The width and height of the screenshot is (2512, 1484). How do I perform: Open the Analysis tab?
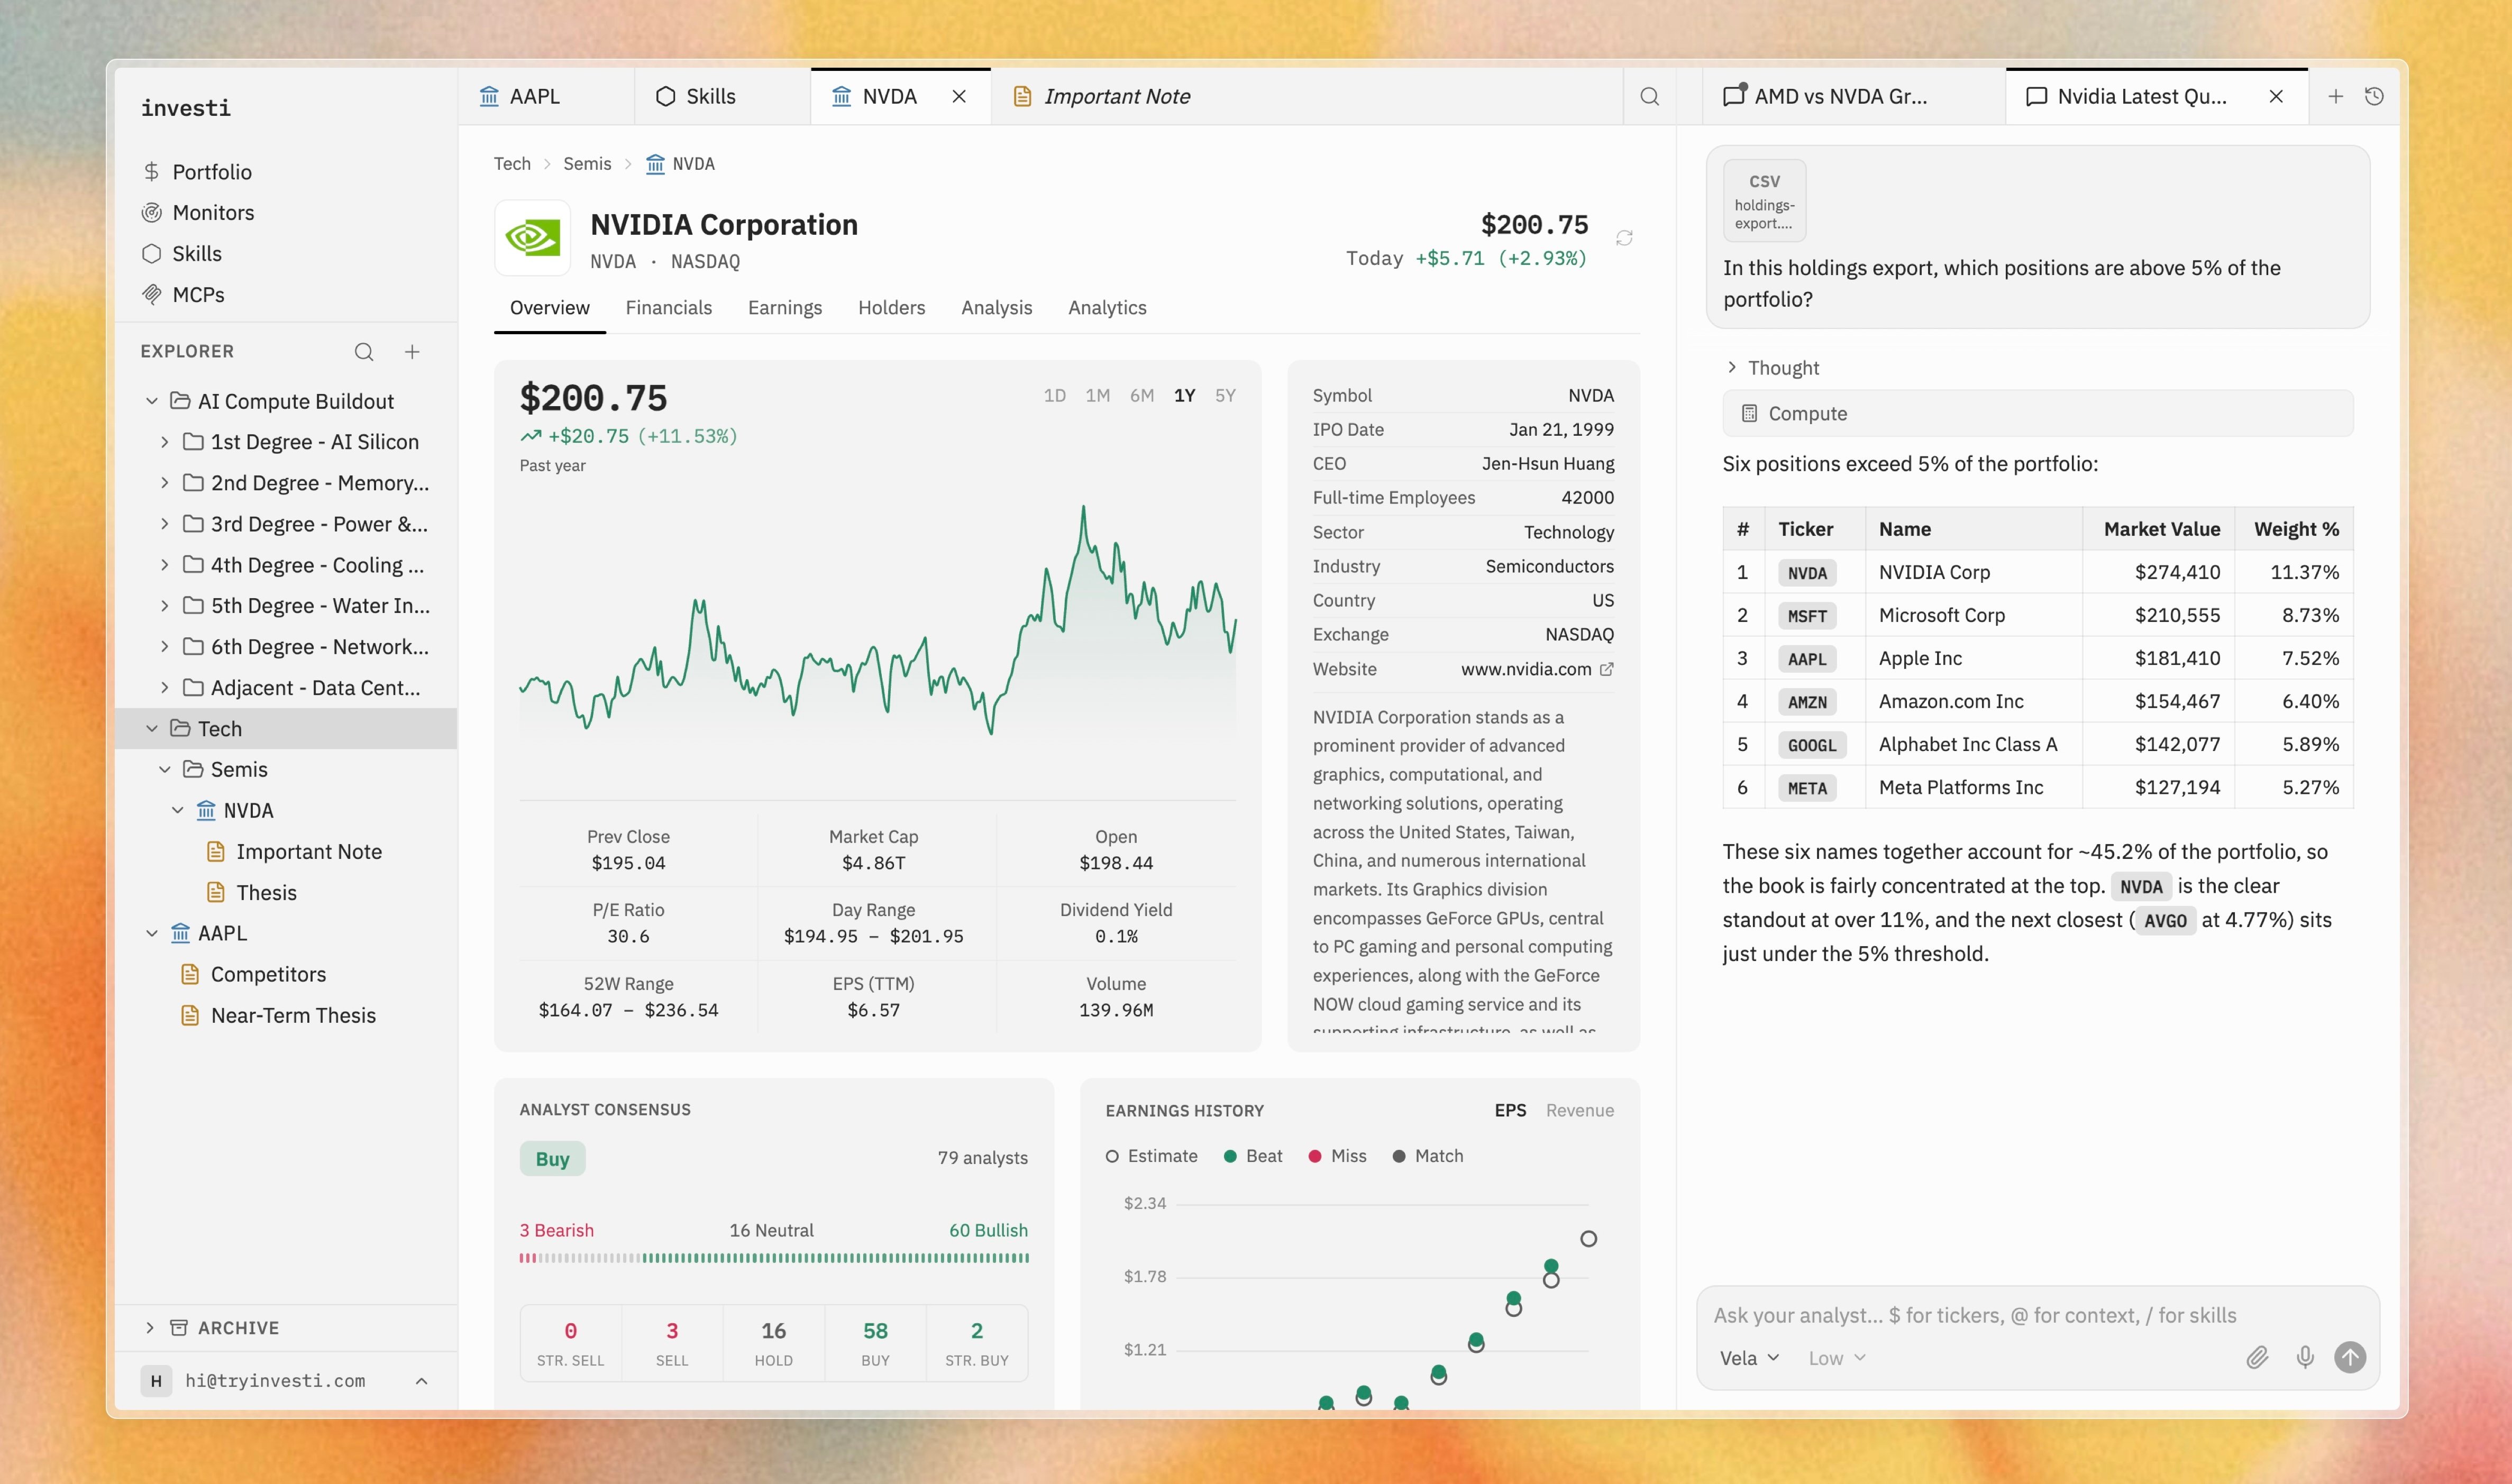point(997,308)
